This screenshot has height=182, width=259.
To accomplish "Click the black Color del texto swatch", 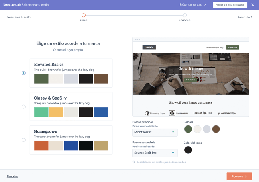I will point(188,150).
